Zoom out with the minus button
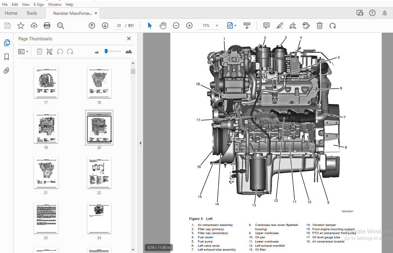Screen dimensions: 393x253 pos(176,26)
